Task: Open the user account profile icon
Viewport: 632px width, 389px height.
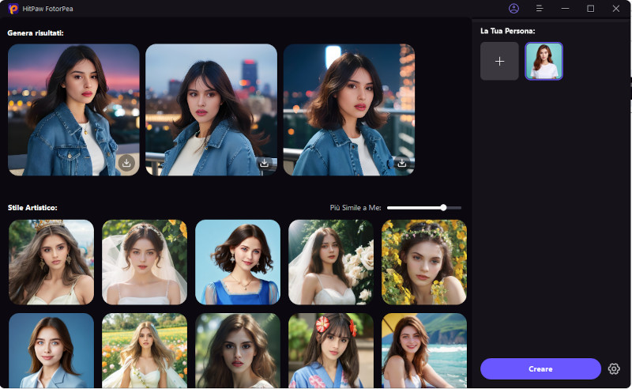Action: pyautogui.click(x=513, y=9)
